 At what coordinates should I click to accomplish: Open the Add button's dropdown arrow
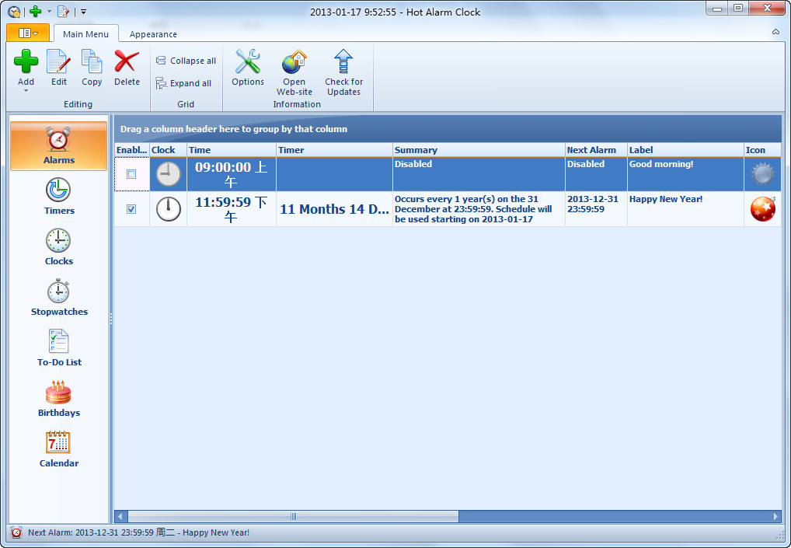(x=26, y=91)
